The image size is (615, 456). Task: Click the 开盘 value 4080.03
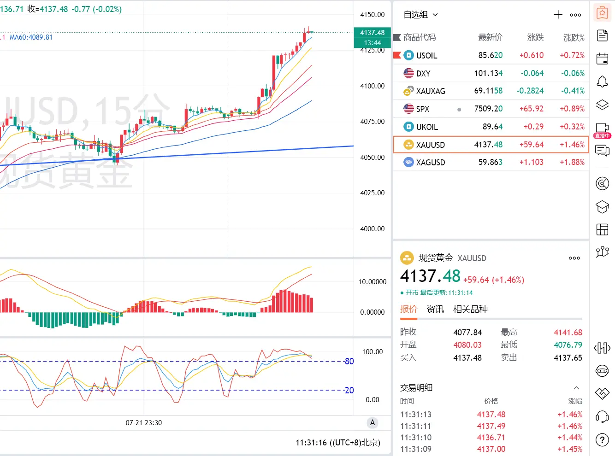click(x=467, y=345)
